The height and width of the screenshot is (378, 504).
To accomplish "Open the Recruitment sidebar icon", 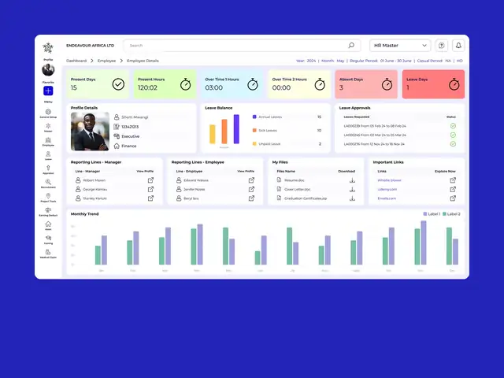I will pos(48,183).
